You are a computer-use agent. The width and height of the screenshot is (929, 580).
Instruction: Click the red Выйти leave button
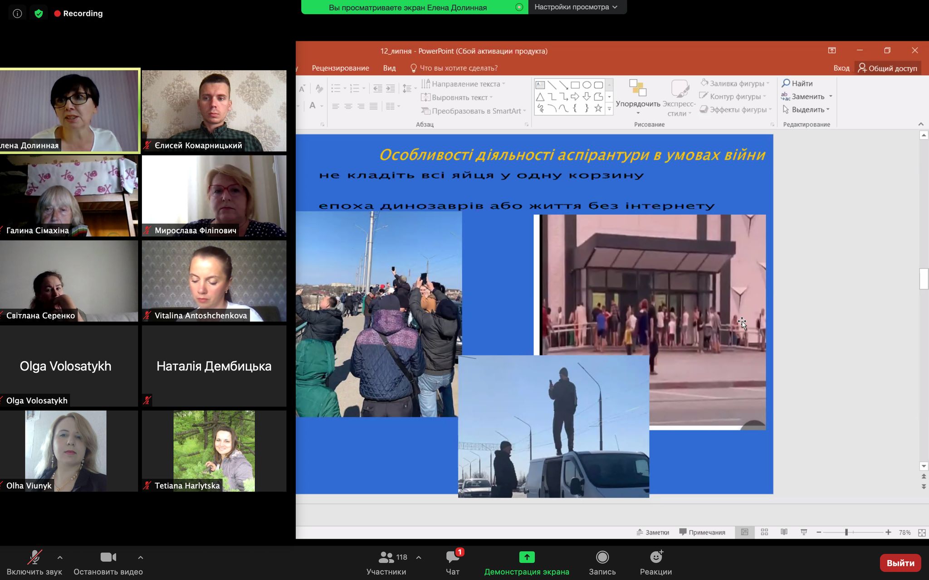(x=900, y=563)
